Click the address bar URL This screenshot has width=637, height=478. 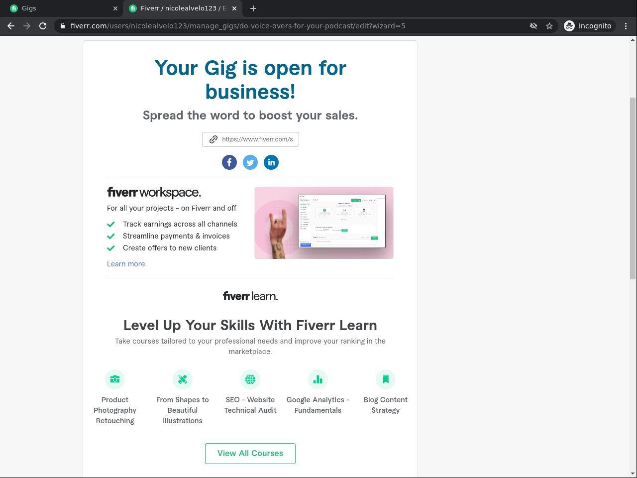pyautogui.click(x=238, y=26)
